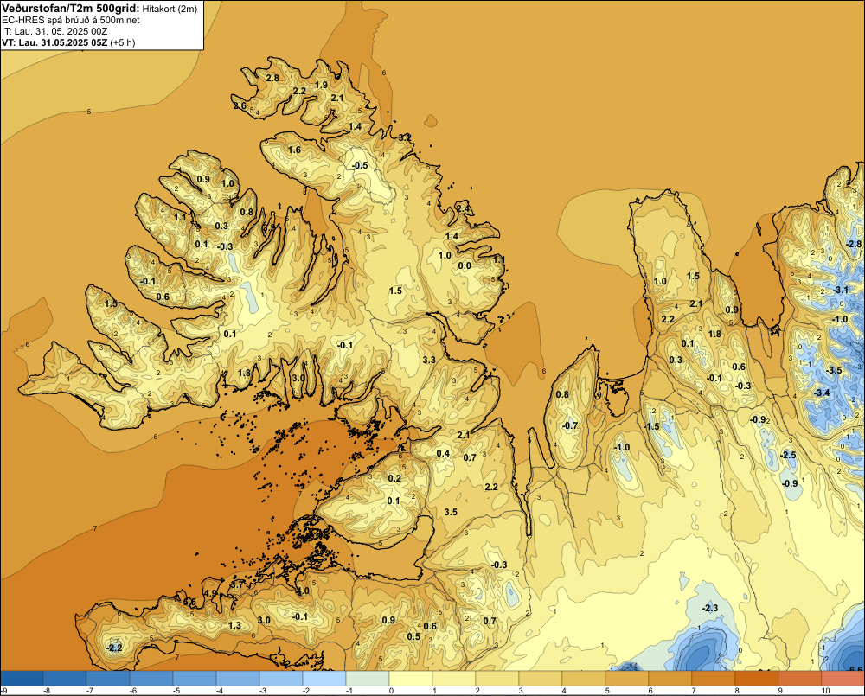This screenshot has height=696, width=865.
Task: Click the "-2.2" temperature value on the map
Action: [113, 648]
